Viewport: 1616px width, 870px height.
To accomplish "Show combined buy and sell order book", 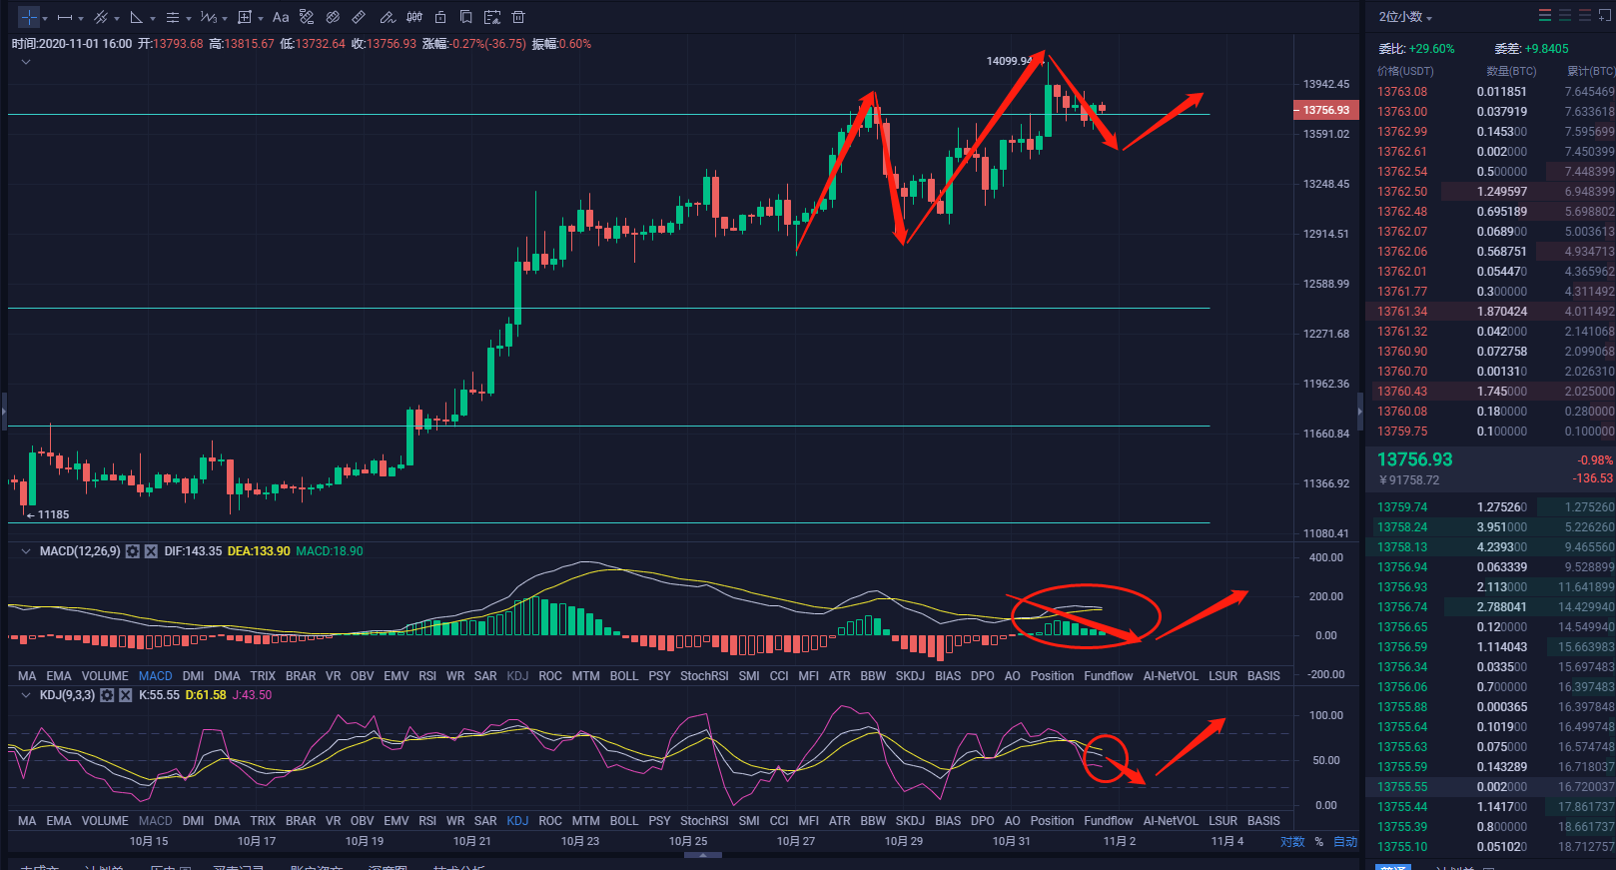I will pos(1545,15).
